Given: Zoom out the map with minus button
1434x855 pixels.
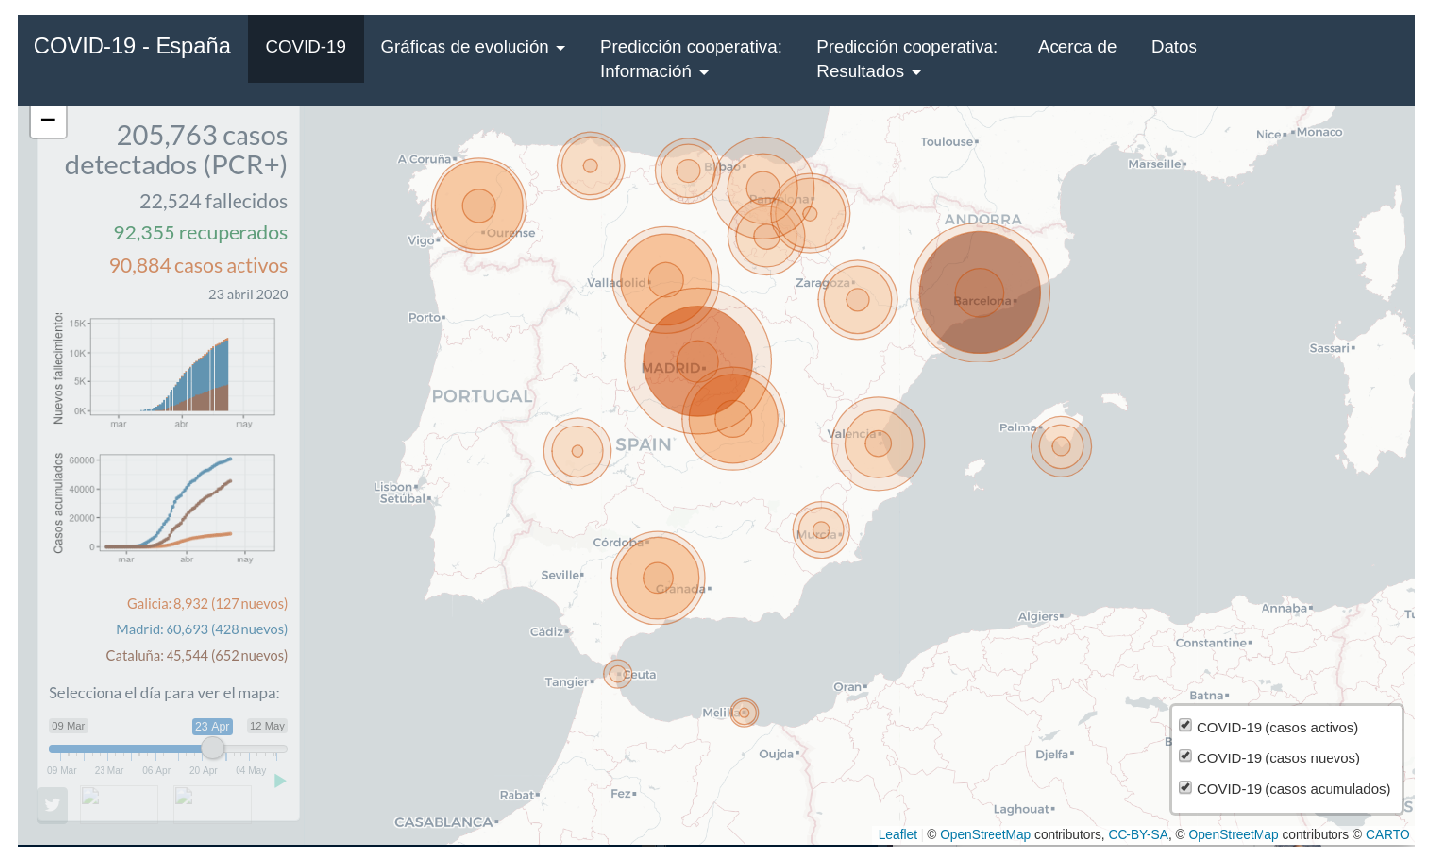Looking at the screenshot, I should (48, 121).
